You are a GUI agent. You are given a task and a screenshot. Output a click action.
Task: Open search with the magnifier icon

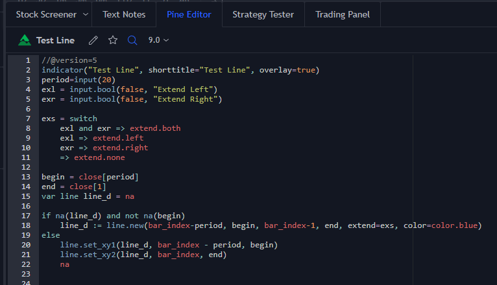click(132, 40)
